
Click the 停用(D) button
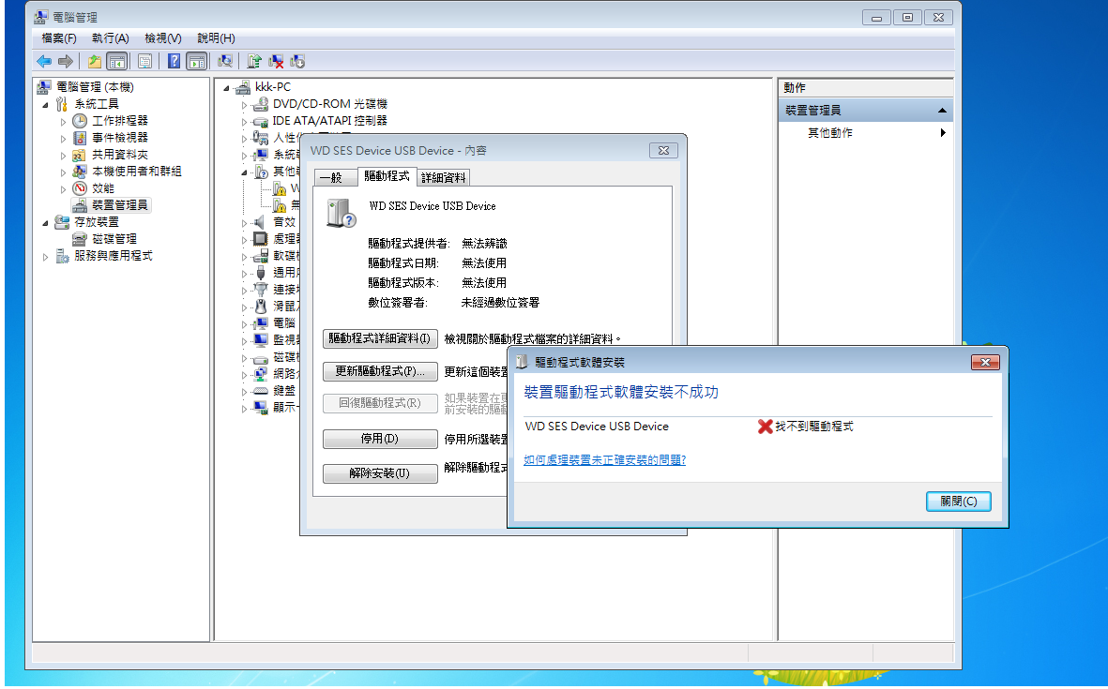[x=380, y=439]
